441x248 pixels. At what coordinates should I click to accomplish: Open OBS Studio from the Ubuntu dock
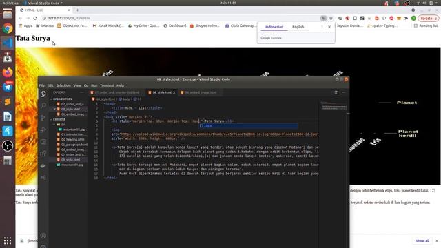tap(8, 145)
